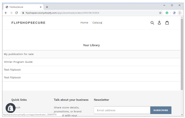Click the blue music note extension icon
The image size is (185, 118).
(x=174, y=13)
